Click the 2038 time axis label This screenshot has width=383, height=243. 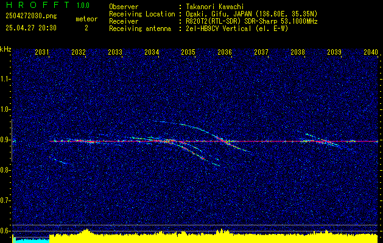click(298, 52)
